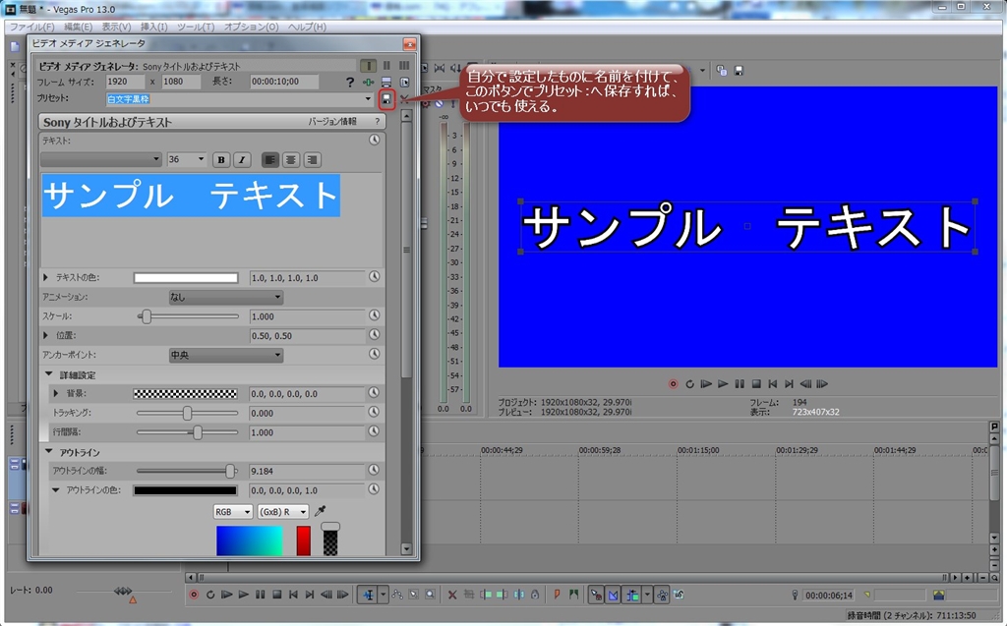Open generator help question mark icon
This screenshot has width=1007, height=626.
pos(350,83)
